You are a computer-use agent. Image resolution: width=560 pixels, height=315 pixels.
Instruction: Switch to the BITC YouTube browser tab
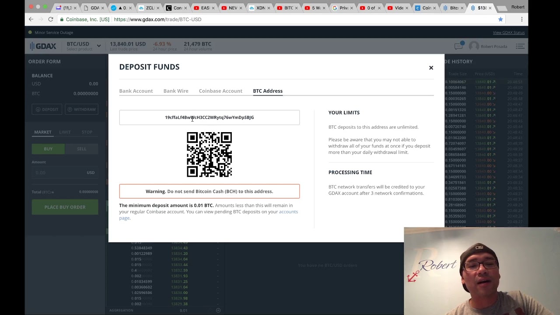(x=288, y=8)
